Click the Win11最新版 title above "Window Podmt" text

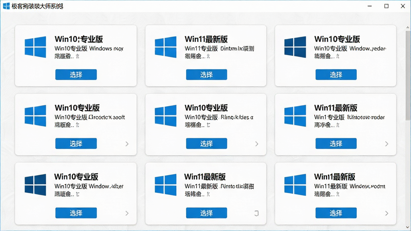tap(335, 177)
